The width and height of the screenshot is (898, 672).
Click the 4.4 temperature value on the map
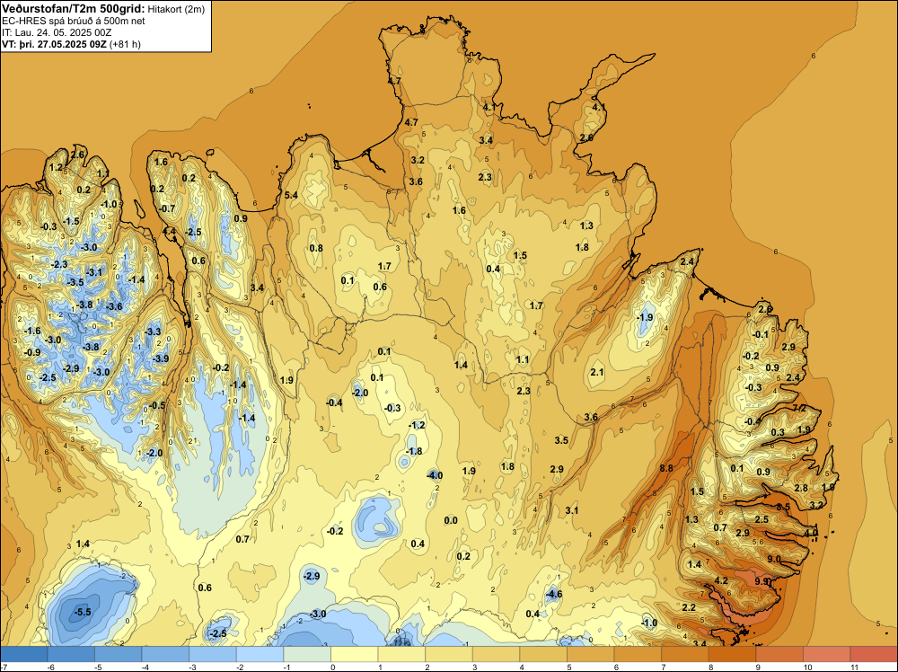(x=170, y=232)
